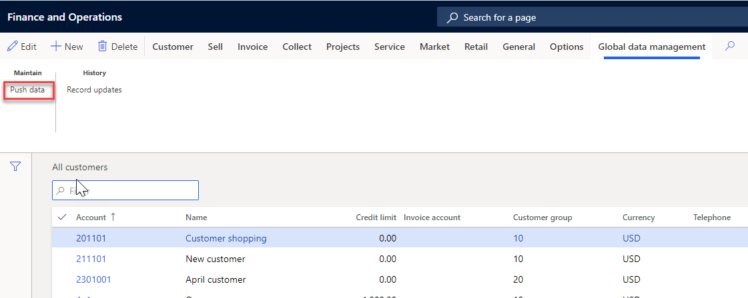Open the Name column header menu
748x298 pixels.
pyautogui.click(x=196, y=218)
